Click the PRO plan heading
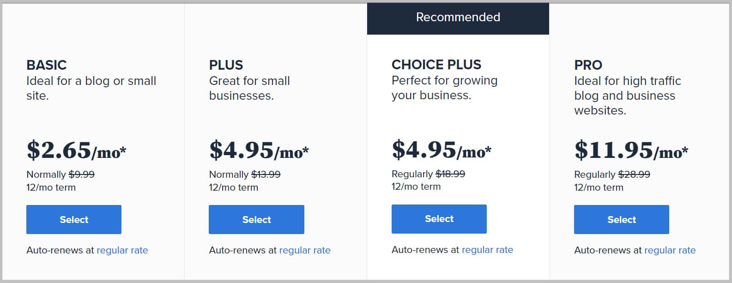 click(587, 65)
